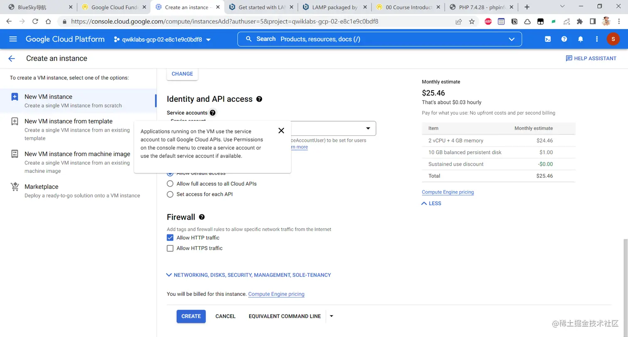This screenshot has height=337, width=628.
Task: Show help icon next to Firewall
Action: (202, 217)
